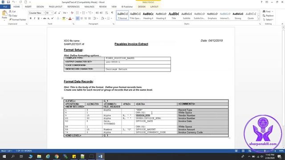285x160 pixels.
Task: Apply the Title style
Action: [174, 16]
